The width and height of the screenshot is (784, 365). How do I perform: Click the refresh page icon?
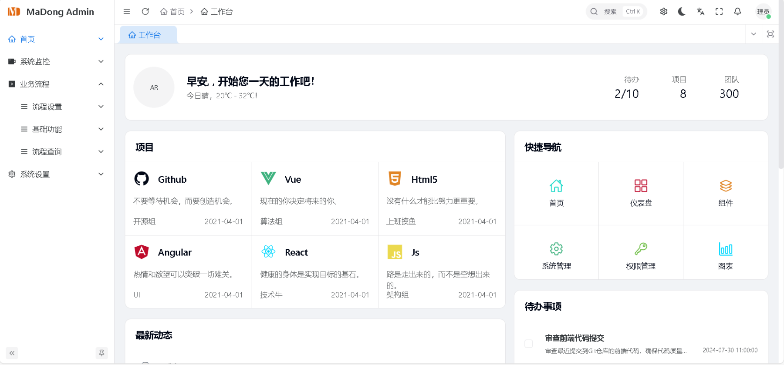coord(145,12)
